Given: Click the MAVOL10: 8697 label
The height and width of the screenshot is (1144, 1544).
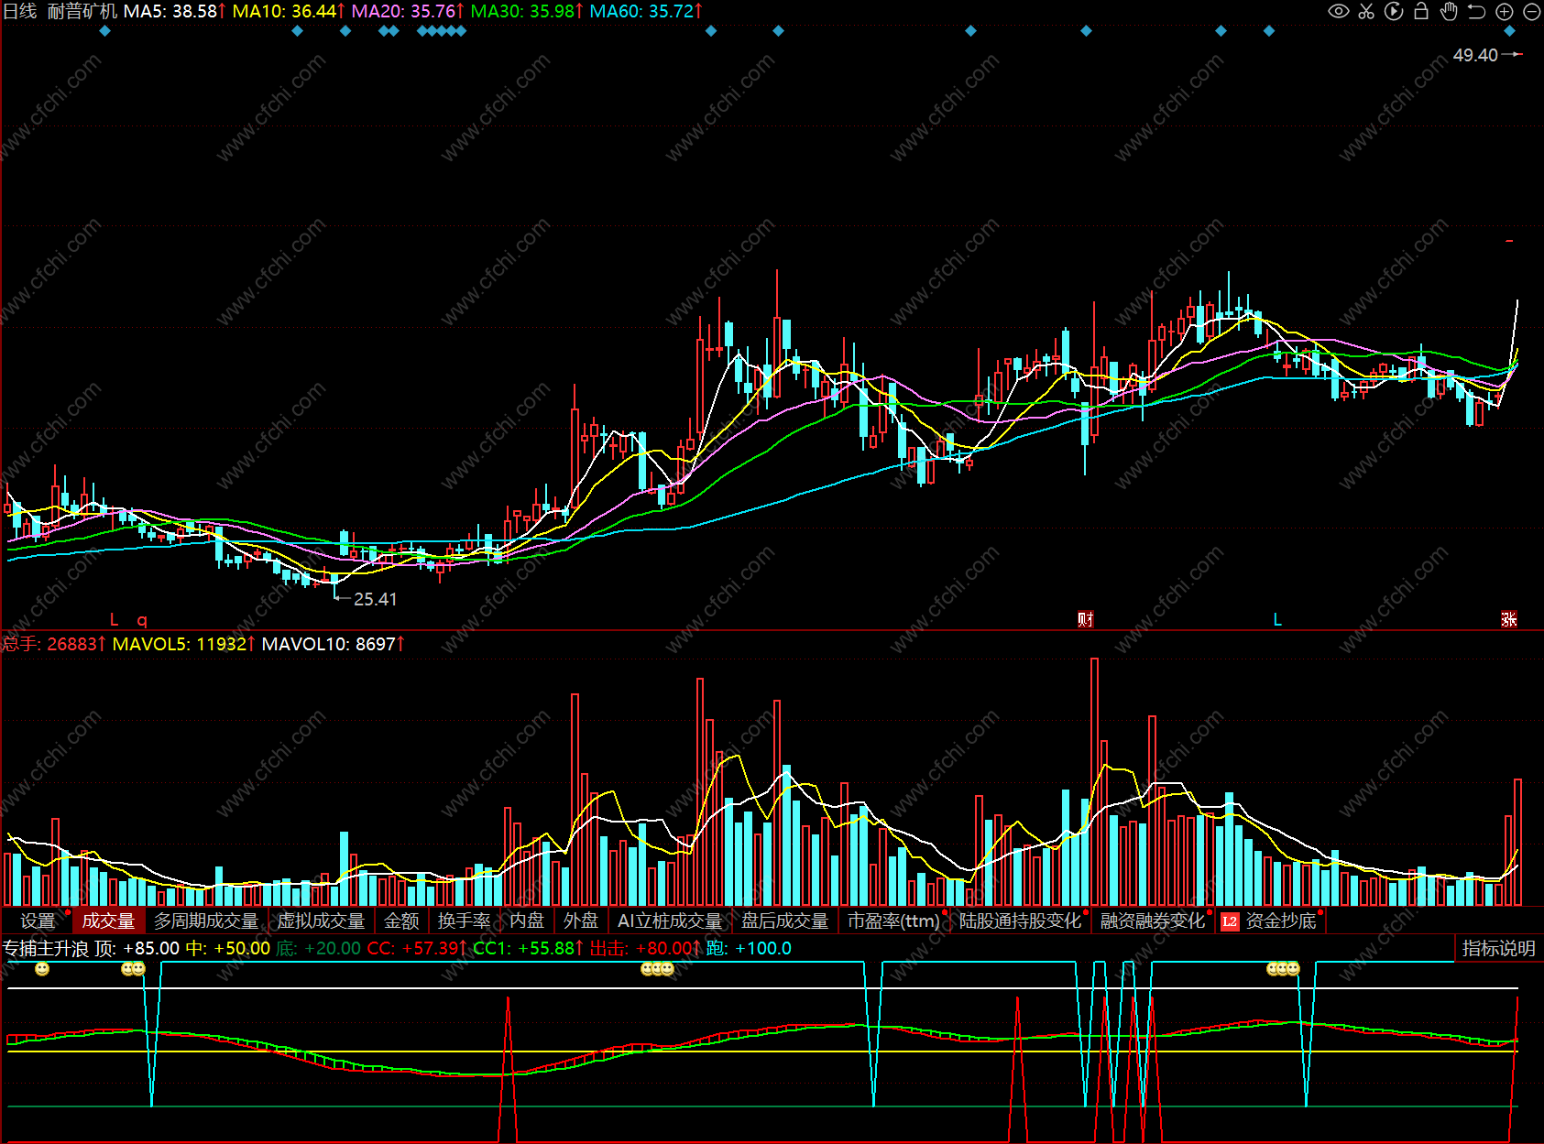Looking at the screenshot, I should (334, 644).
